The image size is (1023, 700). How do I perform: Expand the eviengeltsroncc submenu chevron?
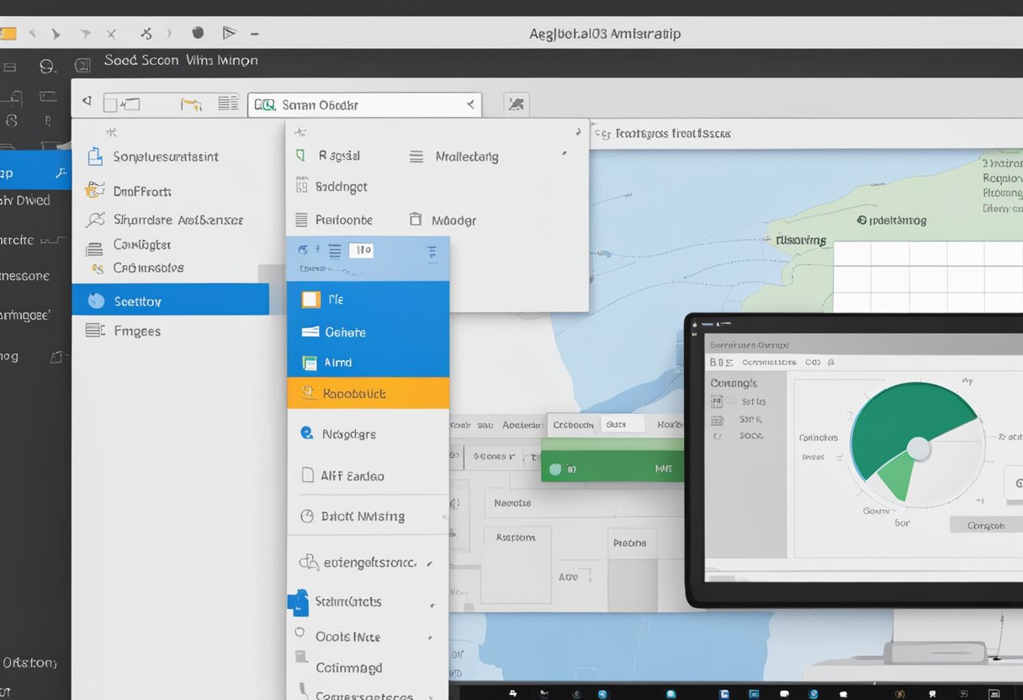pyautogui.click(x=431, y=562)
